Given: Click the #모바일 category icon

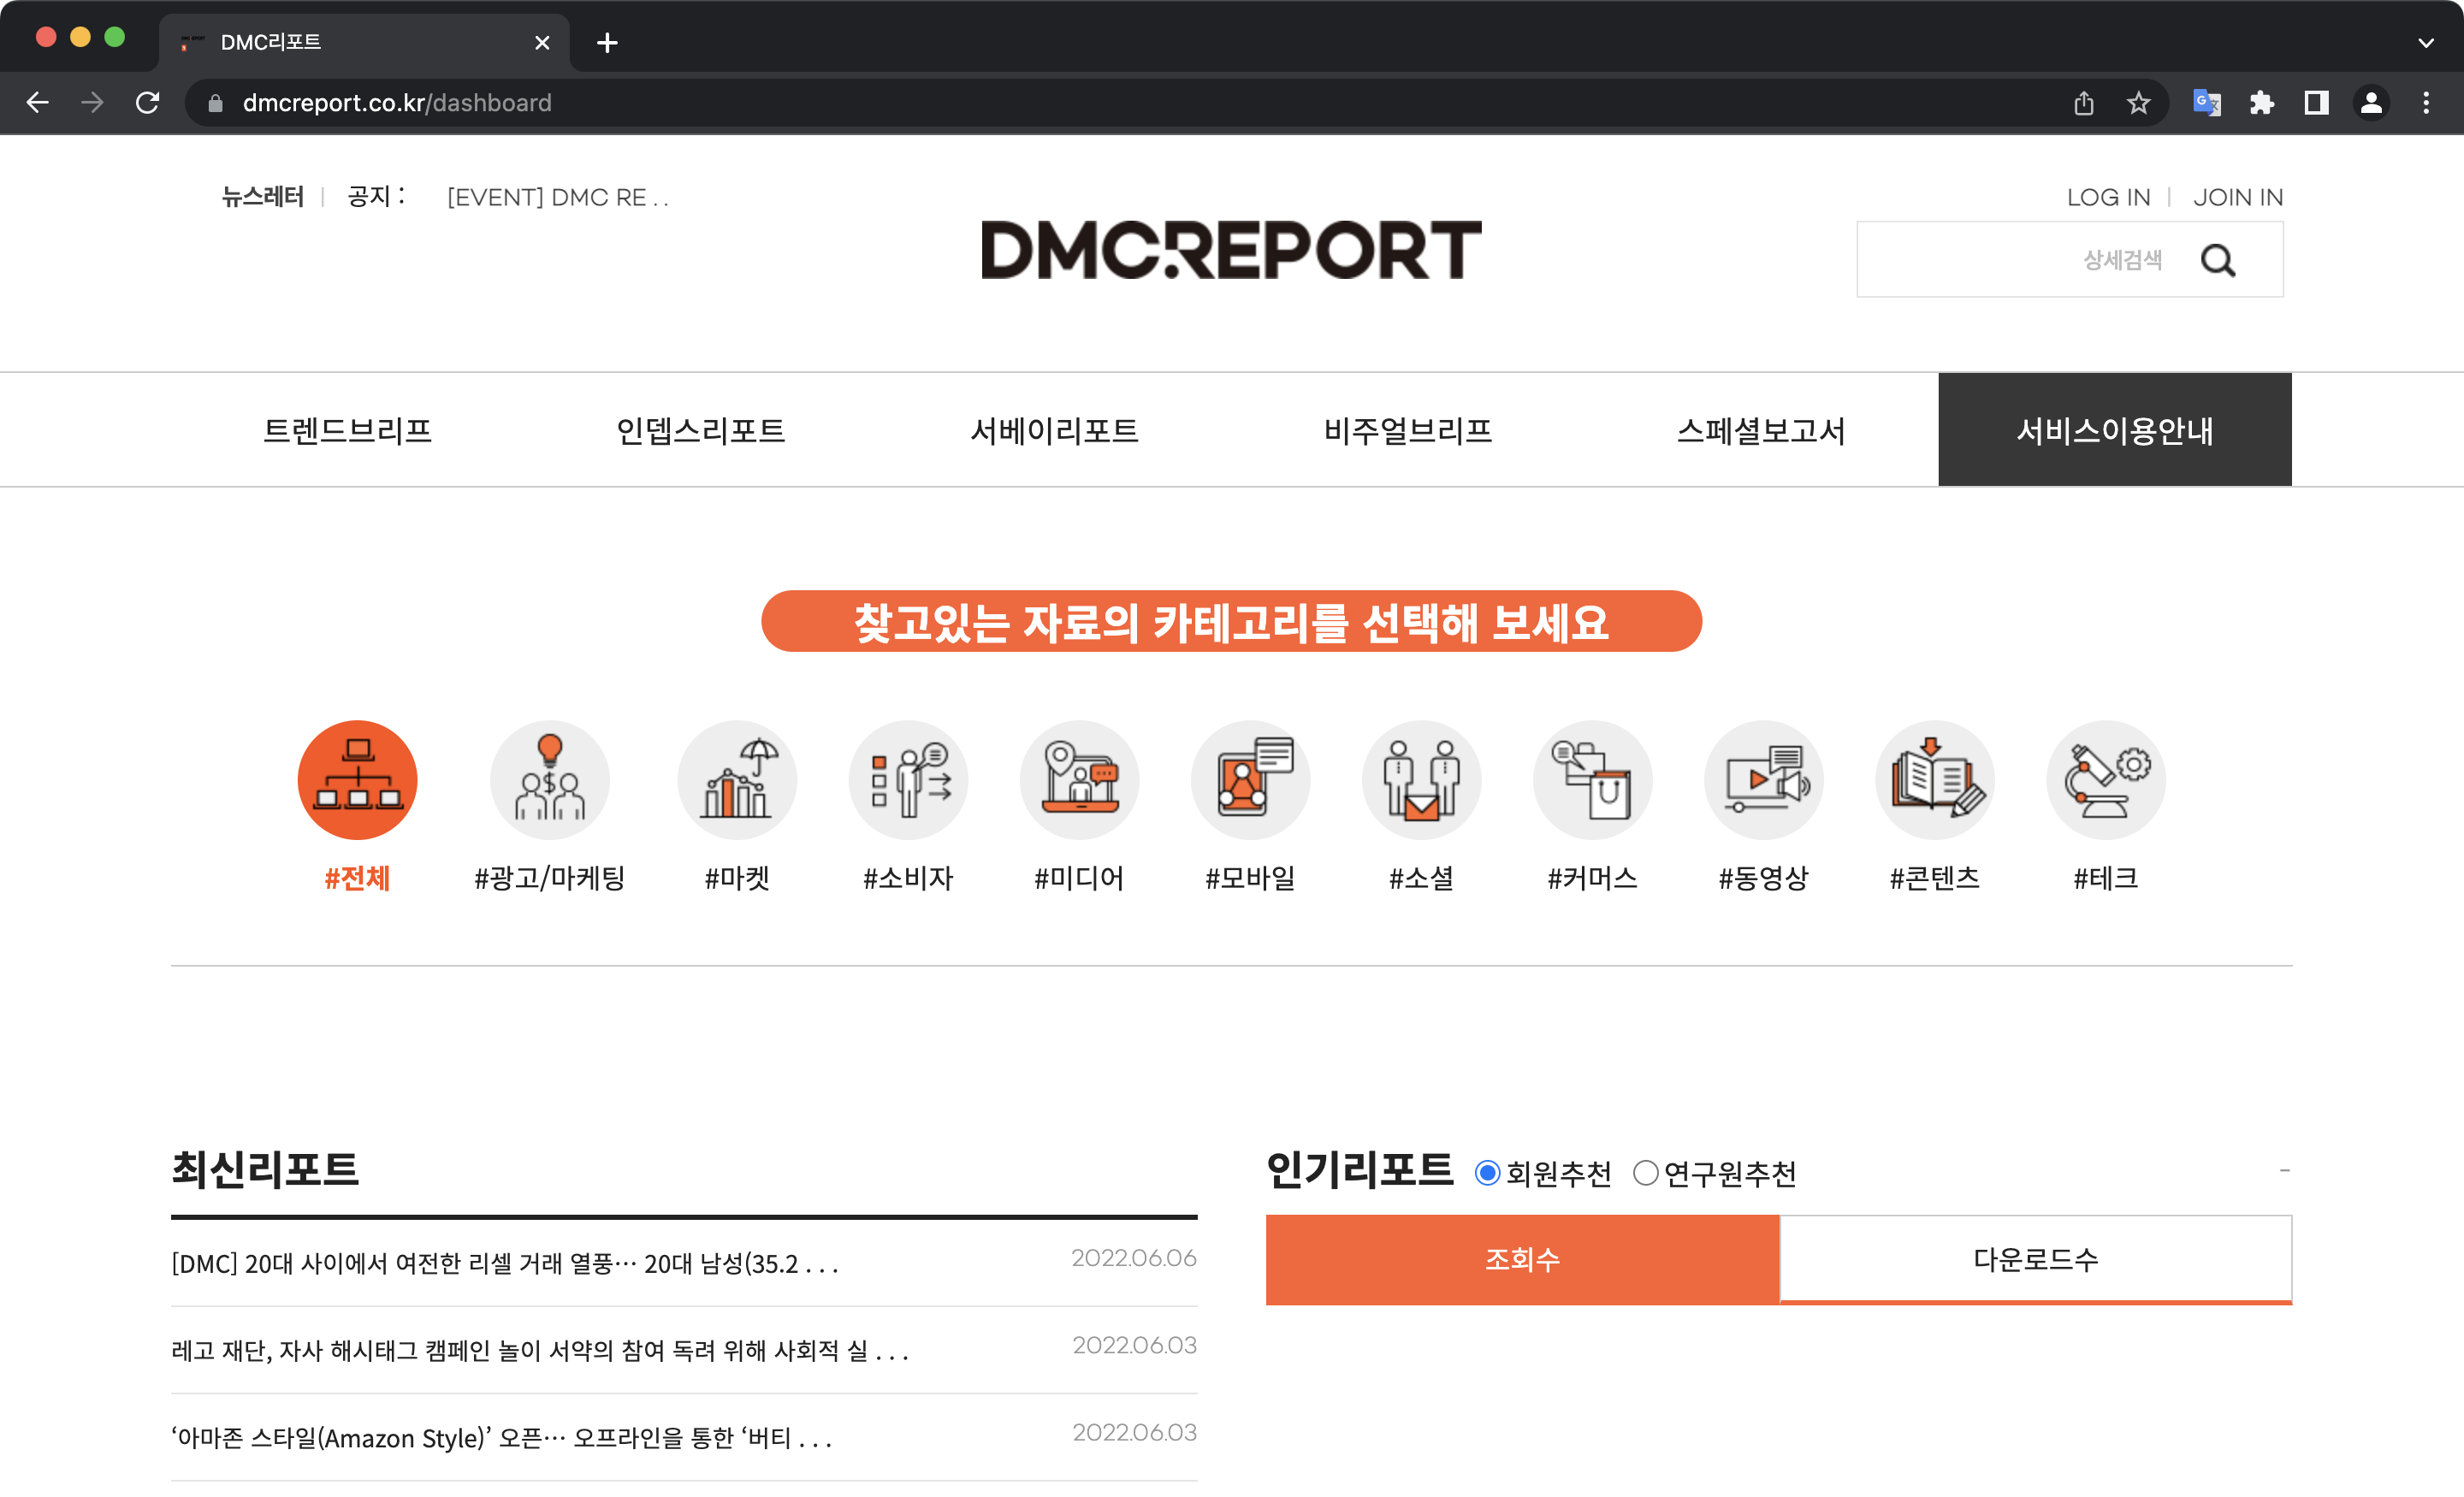Looking at the screenshot, I should (x=1251, y=780).
